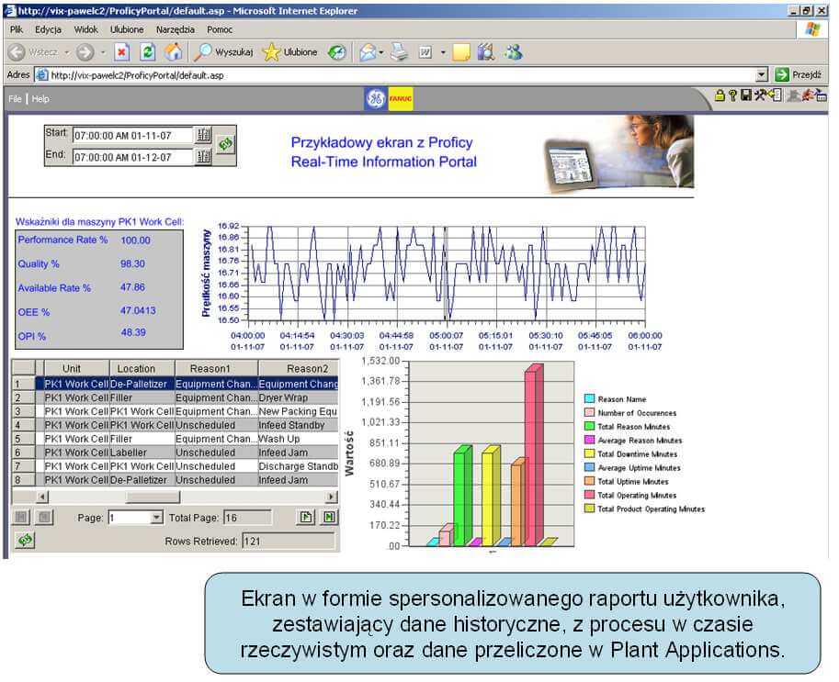Screen dimensions: 839x682
Task: Click table horizontal scrollbar left arrow
Action: (42, 497)
